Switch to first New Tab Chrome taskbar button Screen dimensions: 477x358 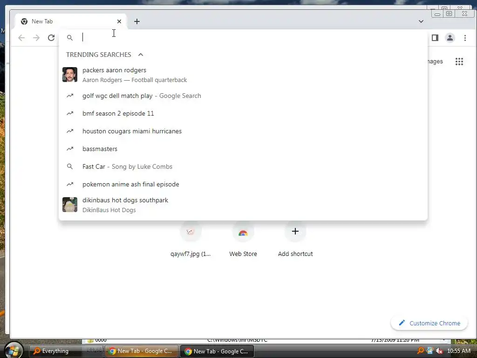(142, 351)
